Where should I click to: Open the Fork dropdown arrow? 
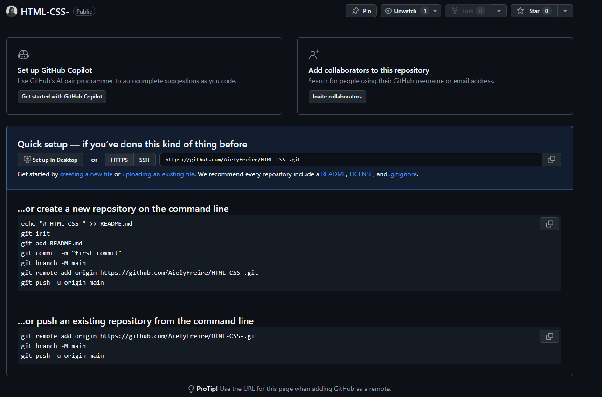499,11
